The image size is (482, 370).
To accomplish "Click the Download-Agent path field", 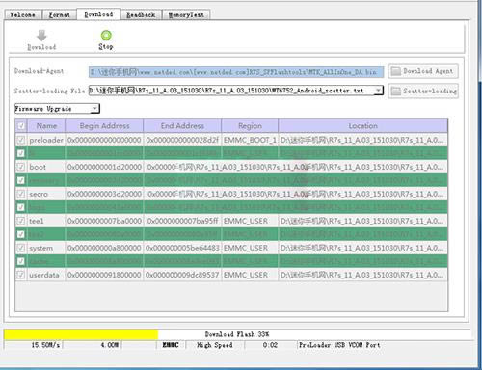I will pos(236,72).
